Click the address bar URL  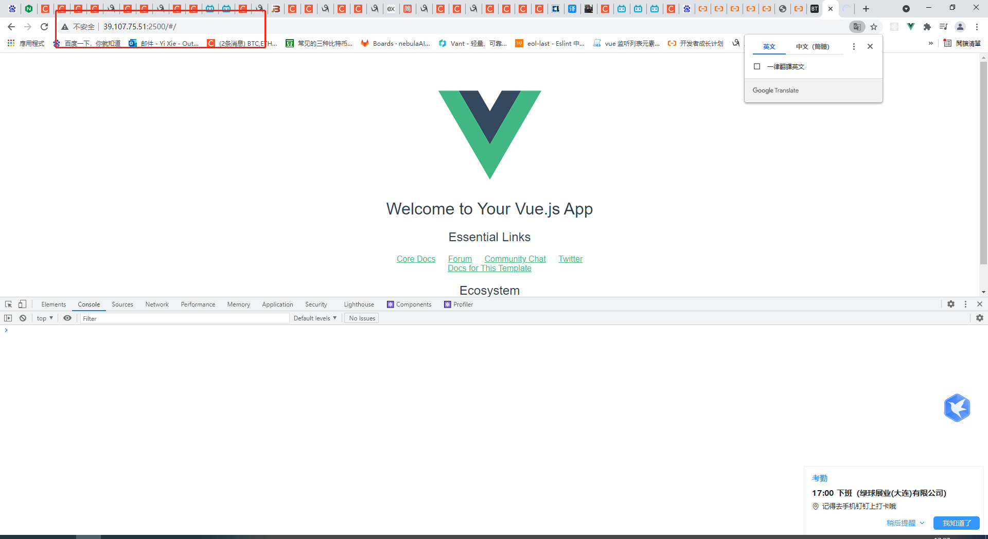(140, 27)
